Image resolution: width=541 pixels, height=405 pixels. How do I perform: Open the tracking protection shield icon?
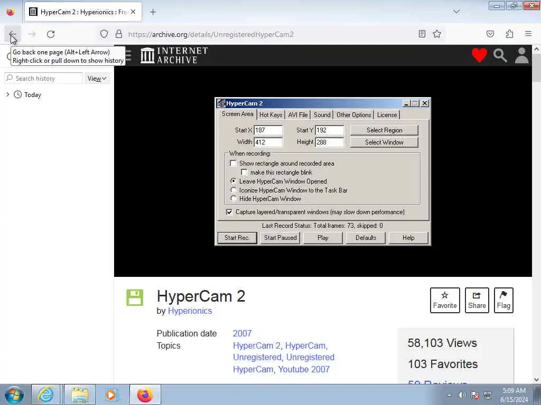(x=104, y=34)
